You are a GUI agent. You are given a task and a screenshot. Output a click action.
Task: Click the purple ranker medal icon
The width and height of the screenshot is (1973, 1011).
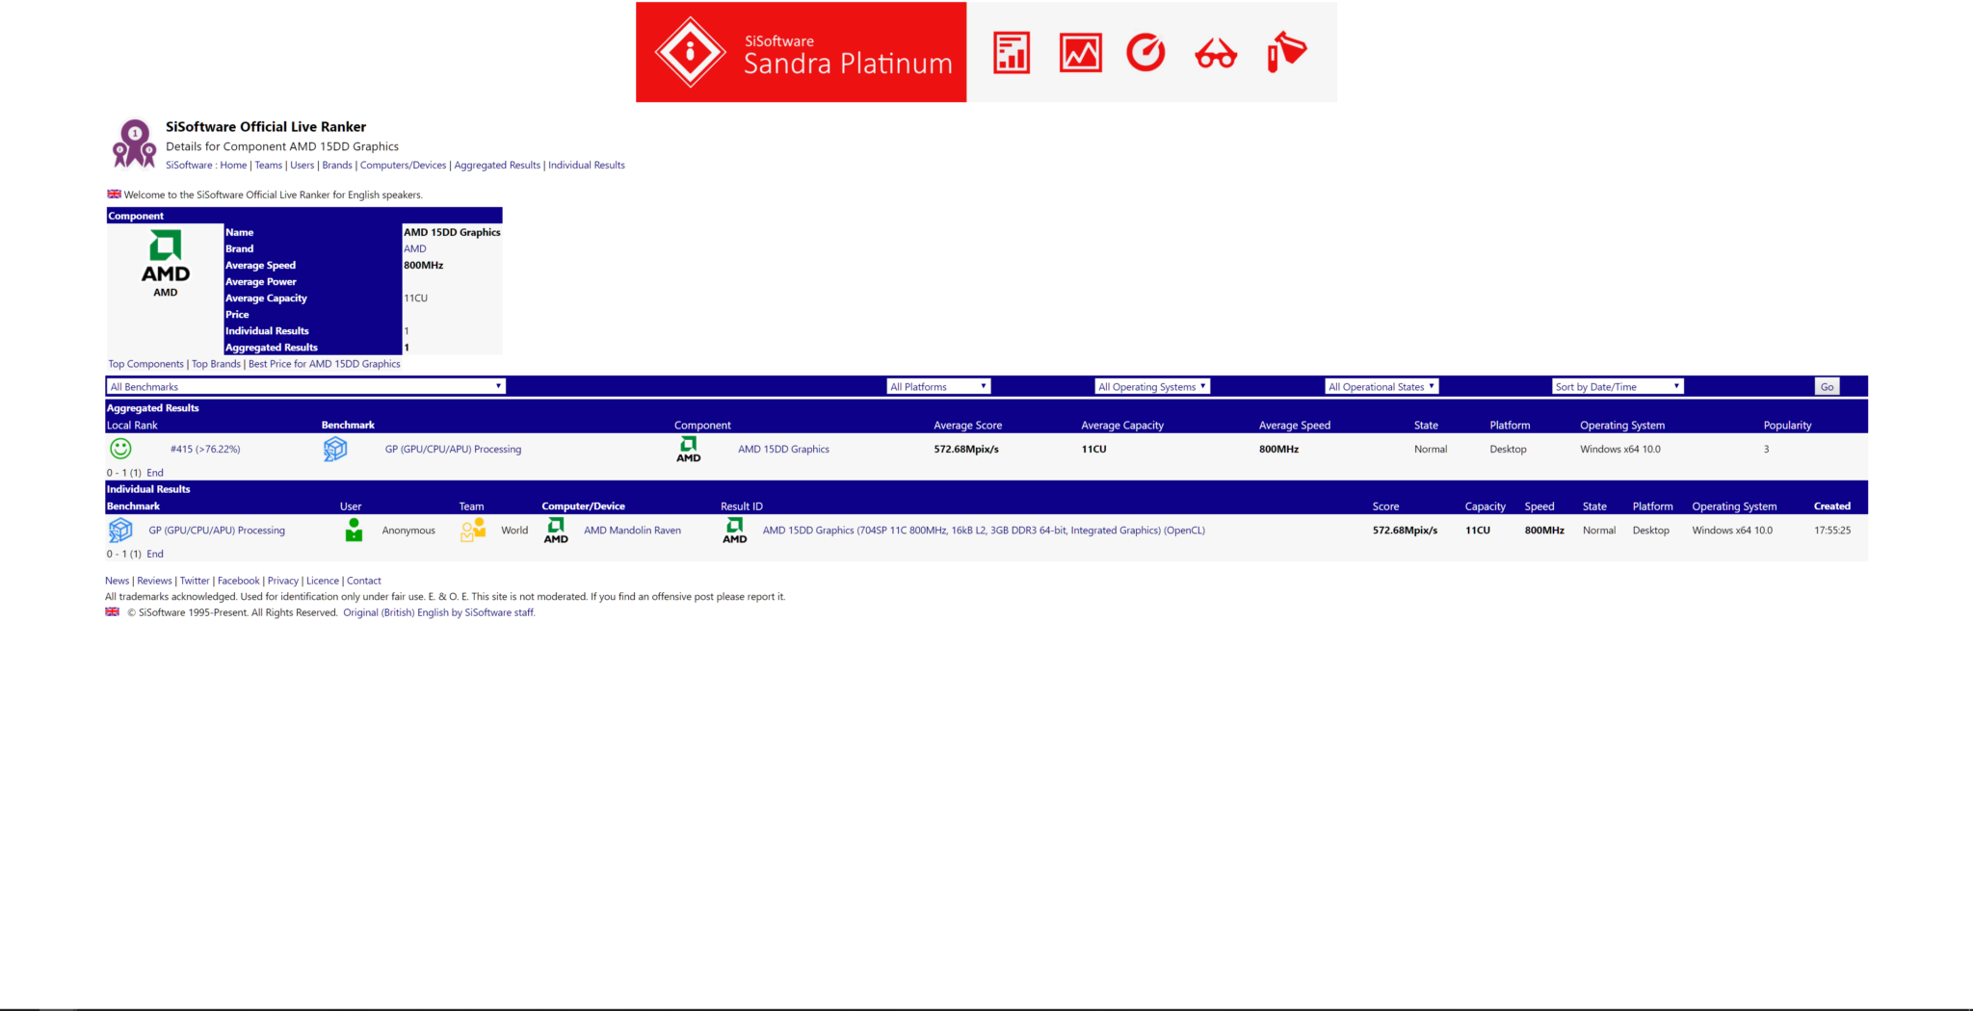coord(135,143)
